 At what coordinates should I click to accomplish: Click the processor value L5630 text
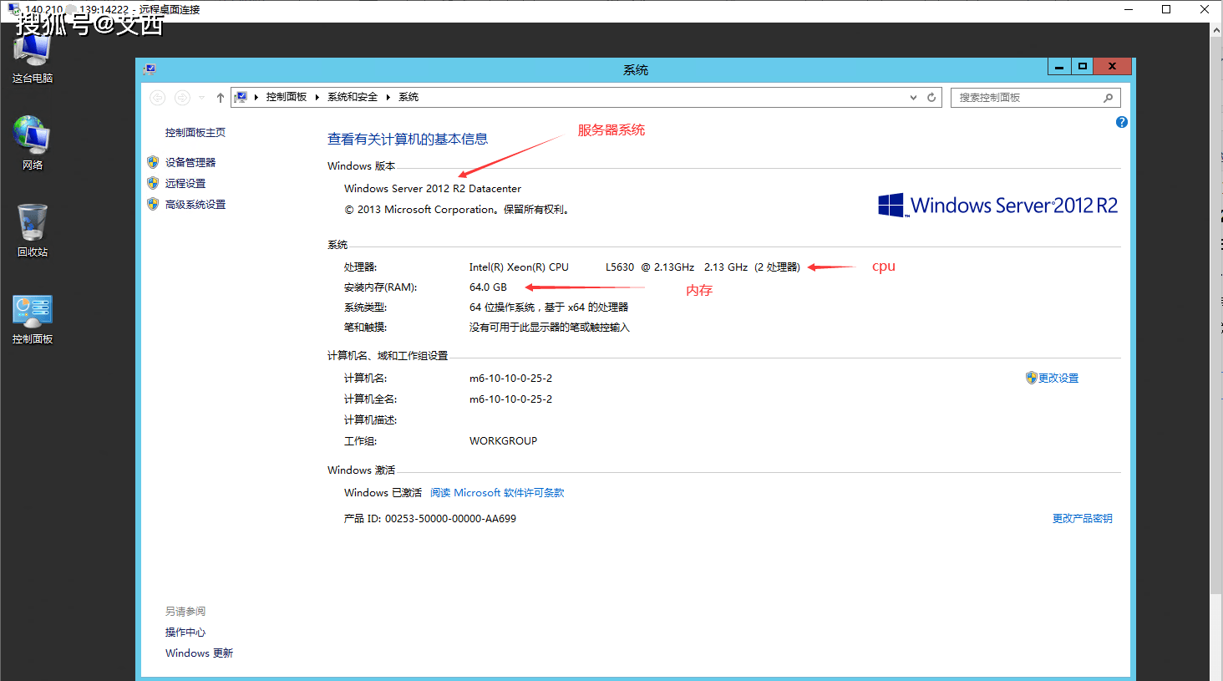tap(620, 267)
